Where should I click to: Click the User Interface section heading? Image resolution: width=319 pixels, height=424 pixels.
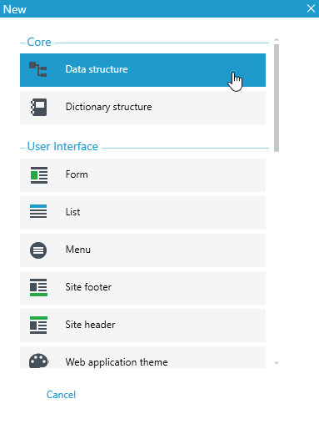(62, 147)
